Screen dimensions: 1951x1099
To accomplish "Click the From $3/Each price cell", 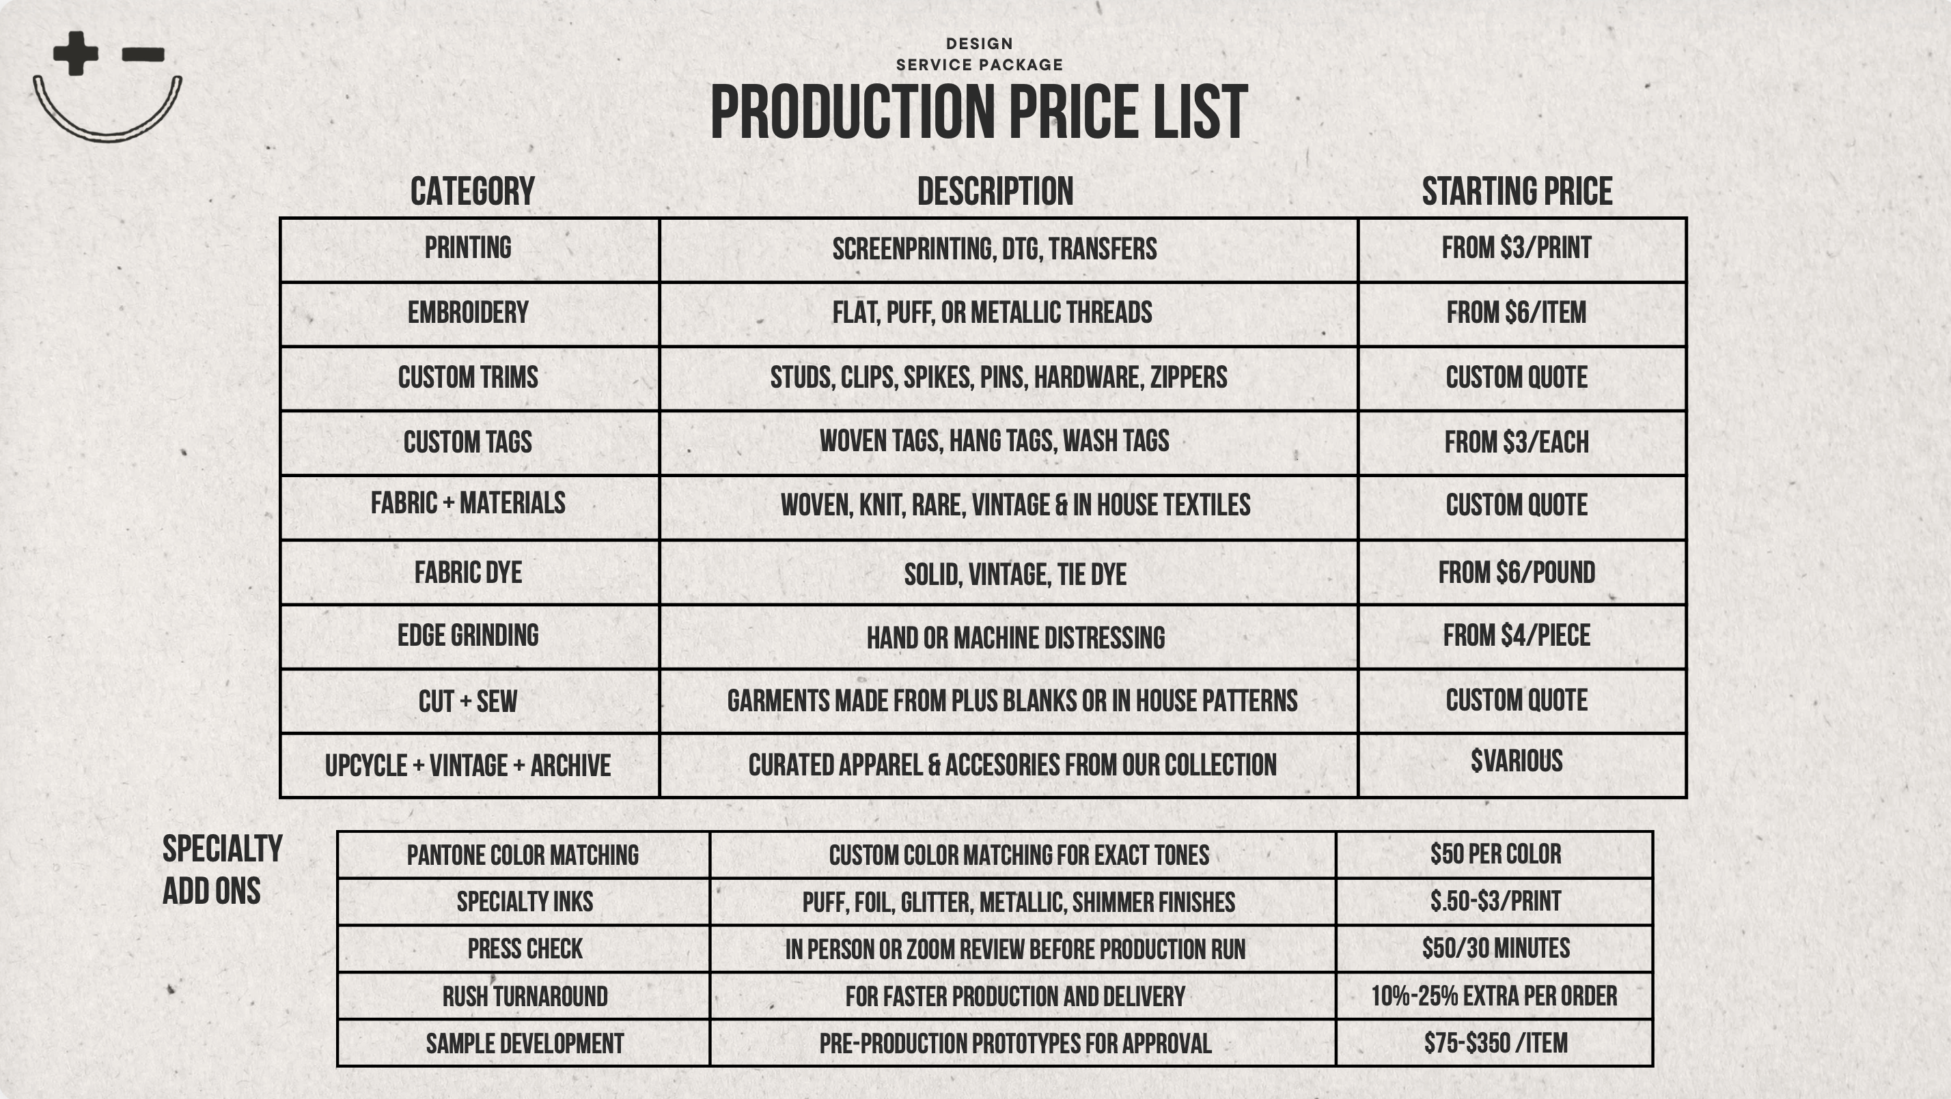I will click(1517, 443).
